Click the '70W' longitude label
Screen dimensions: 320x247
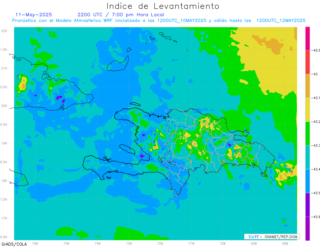(x=223, y=243)
